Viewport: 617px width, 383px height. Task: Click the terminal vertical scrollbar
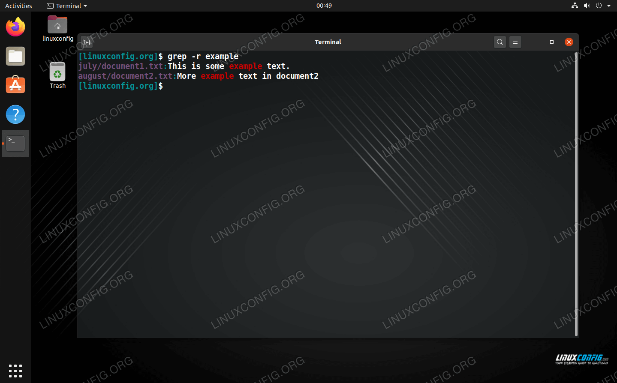pyautogui.click(x=576, y=194)
